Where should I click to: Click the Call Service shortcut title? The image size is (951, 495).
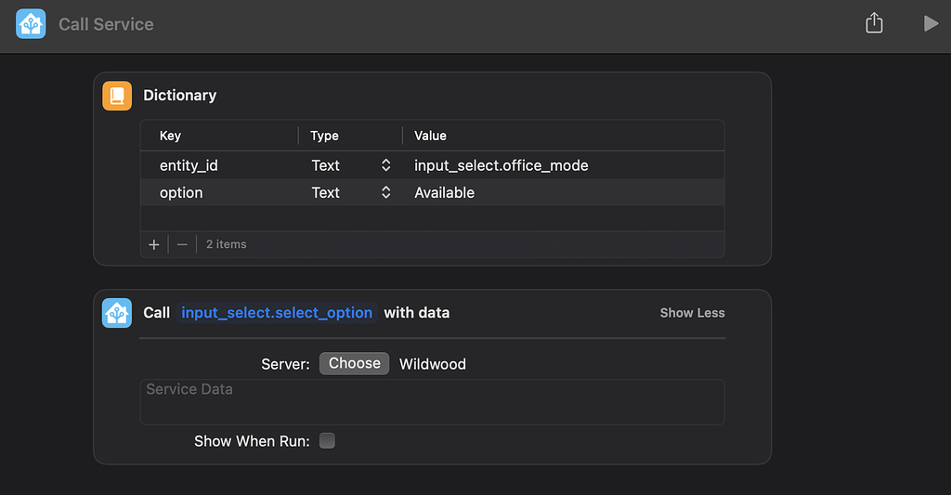(106, 24)
